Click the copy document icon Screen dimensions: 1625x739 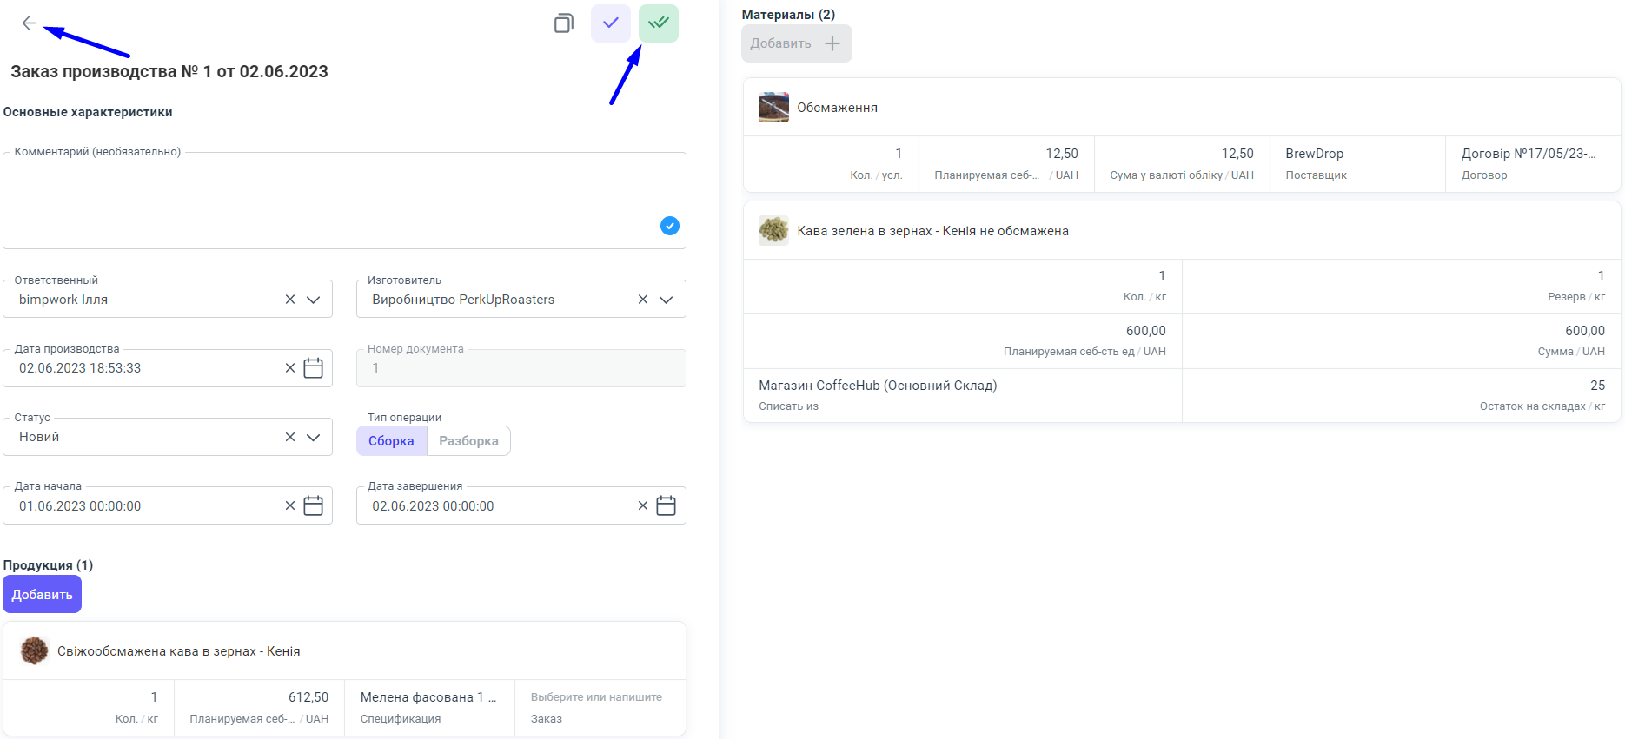(x=564, y=23)
